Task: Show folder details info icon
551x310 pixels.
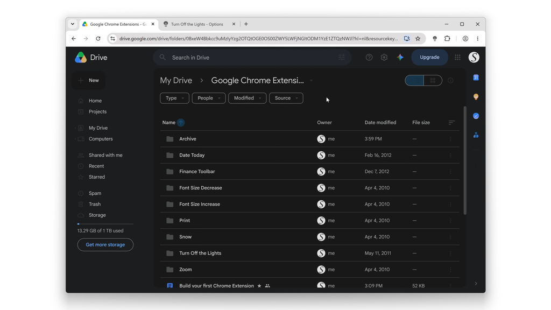Action: (x=450, y=81)
